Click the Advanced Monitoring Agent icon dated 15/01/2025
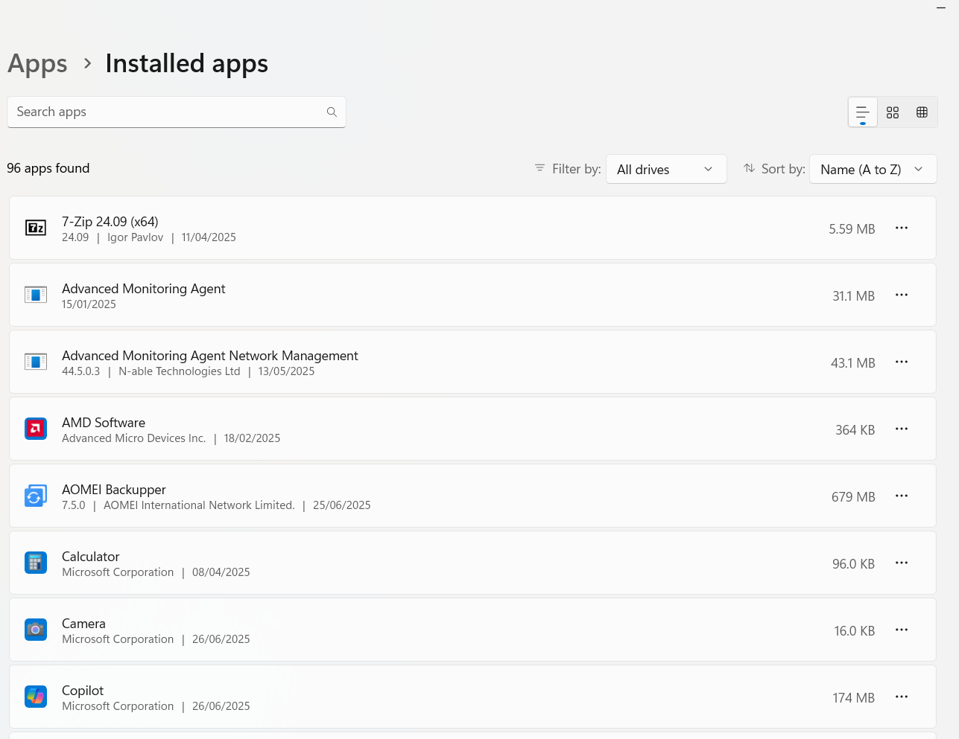Image resolution: width=959 pixels, height=739 pixels. point(36,295)
